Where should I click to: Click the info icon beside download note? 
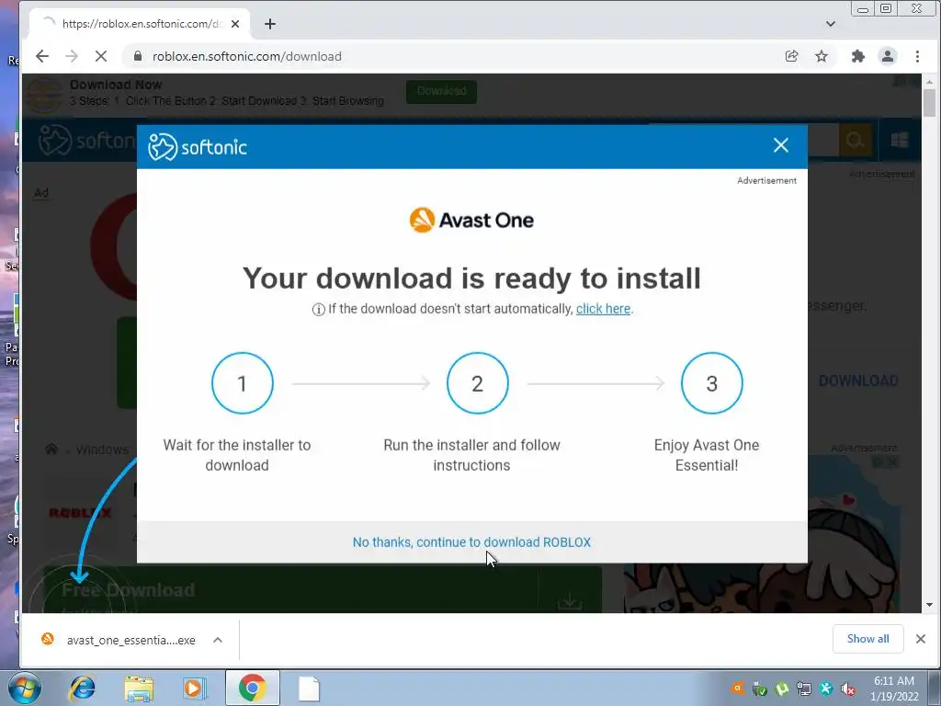point(318,309)
